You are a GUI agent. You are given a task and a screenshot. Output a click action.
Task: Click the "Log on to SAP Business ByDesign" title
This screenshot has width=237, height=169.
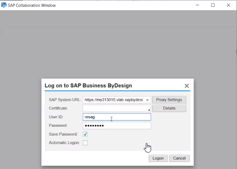click(88, 85)
